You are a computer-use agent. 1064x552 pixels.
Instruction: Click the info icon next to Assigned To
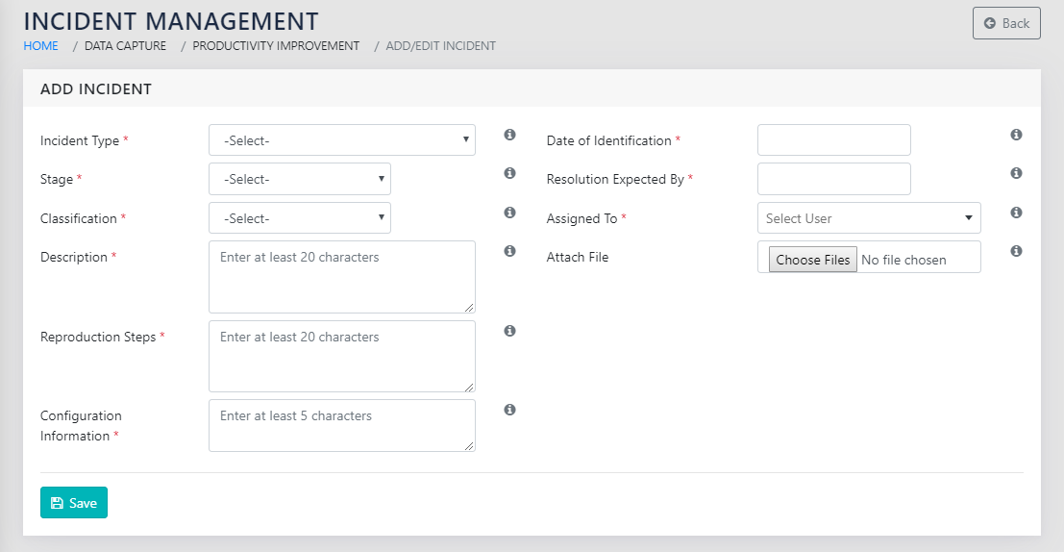click(x=1016, y=213)
